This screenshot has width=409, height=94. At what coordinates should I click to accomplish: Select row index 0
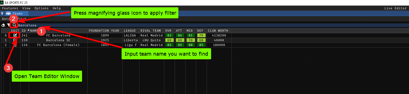[6, 35]
